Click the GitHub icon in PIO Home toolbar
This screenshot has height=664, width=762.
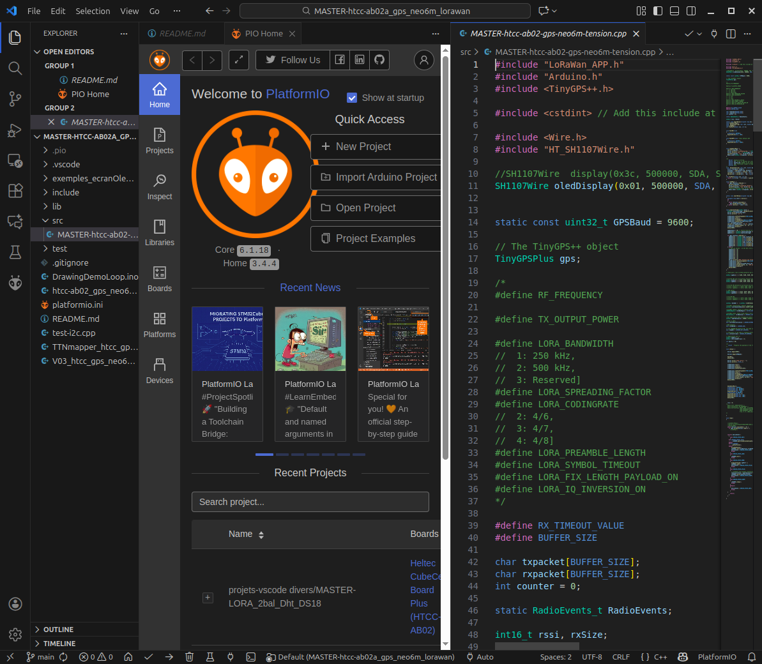coord(379,59)
